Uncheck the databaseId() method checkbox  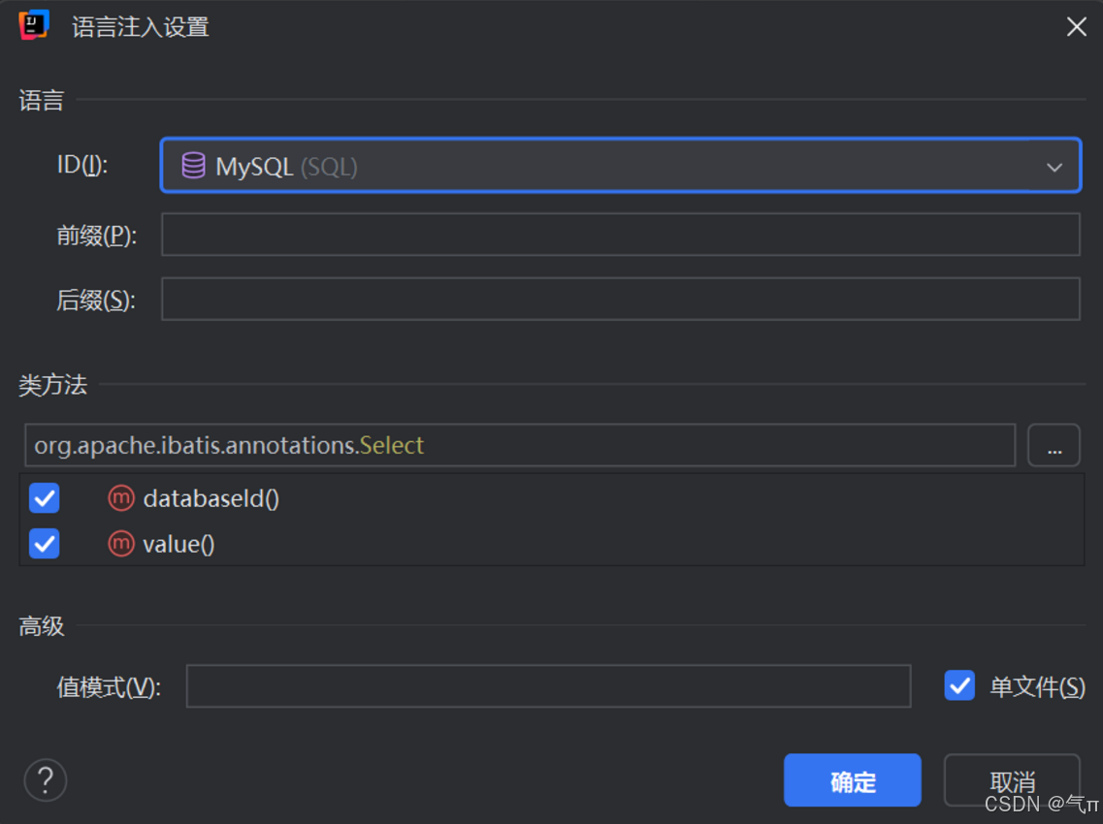pos(45,498)
